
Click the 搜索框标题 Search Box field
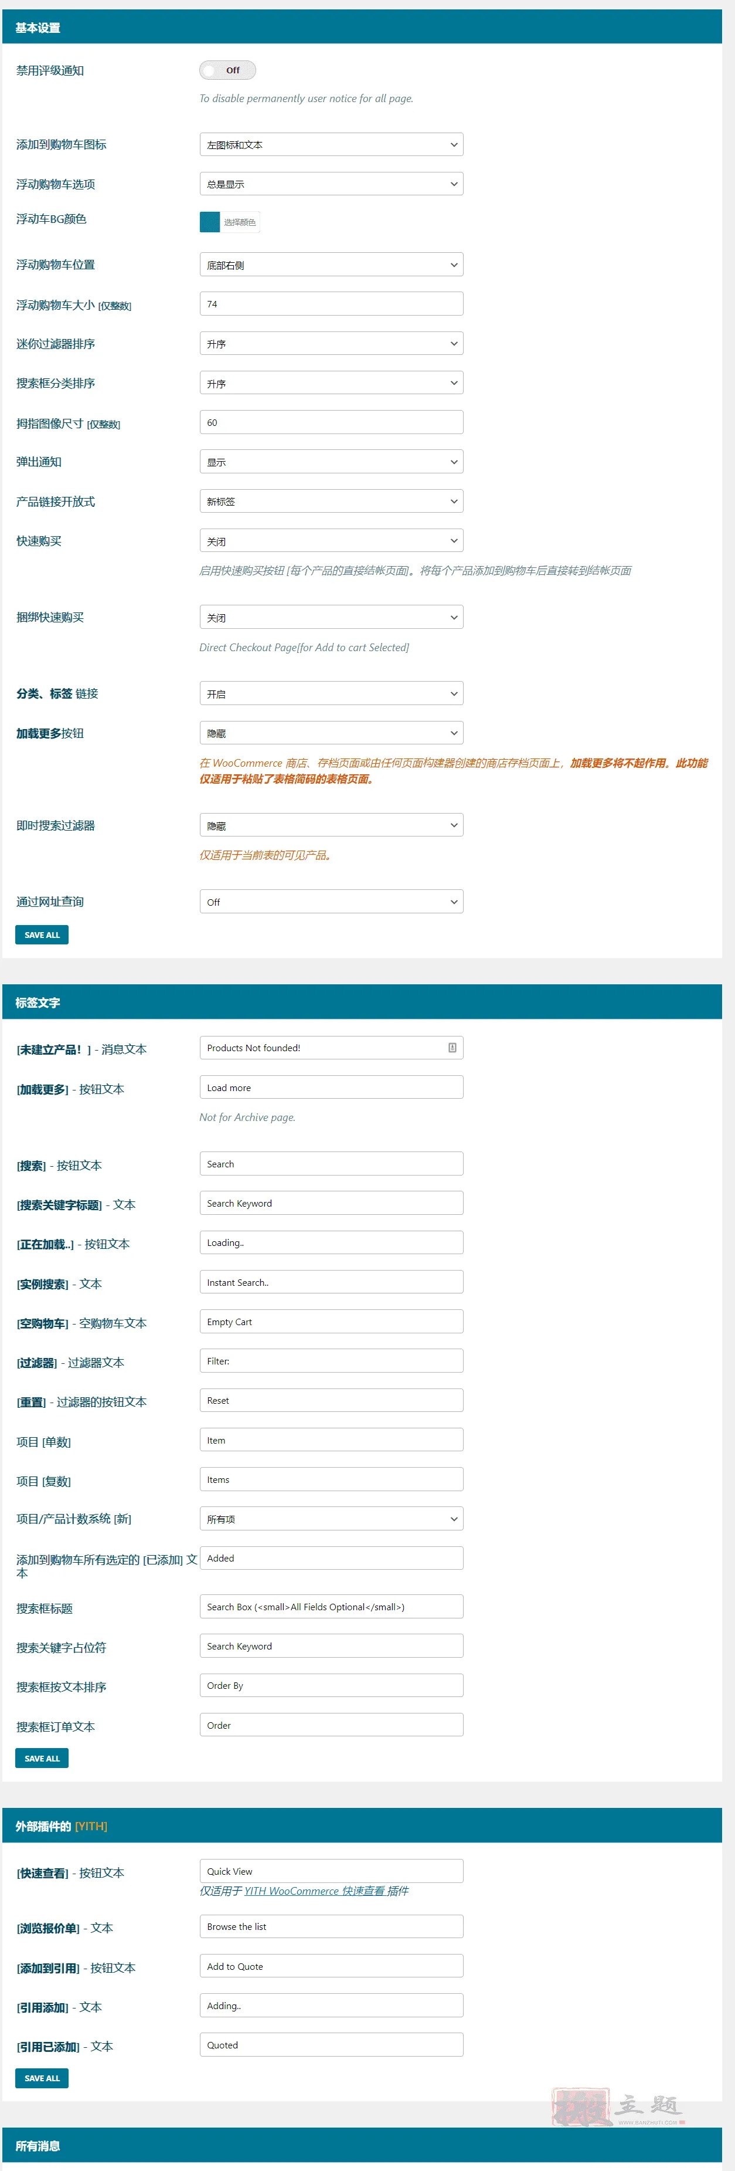(331, 1606)
